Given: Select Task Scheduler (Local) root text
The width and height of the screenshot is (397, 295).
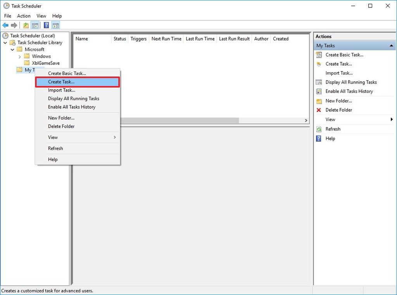Looking at the screenshot, I should click(33, 36).
